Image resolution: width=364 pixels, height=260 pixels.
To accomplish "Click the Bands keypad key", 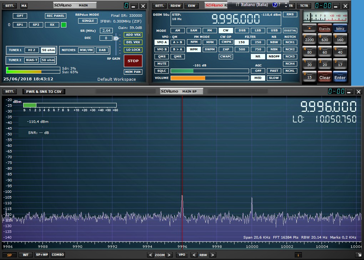I will [324, 28].
